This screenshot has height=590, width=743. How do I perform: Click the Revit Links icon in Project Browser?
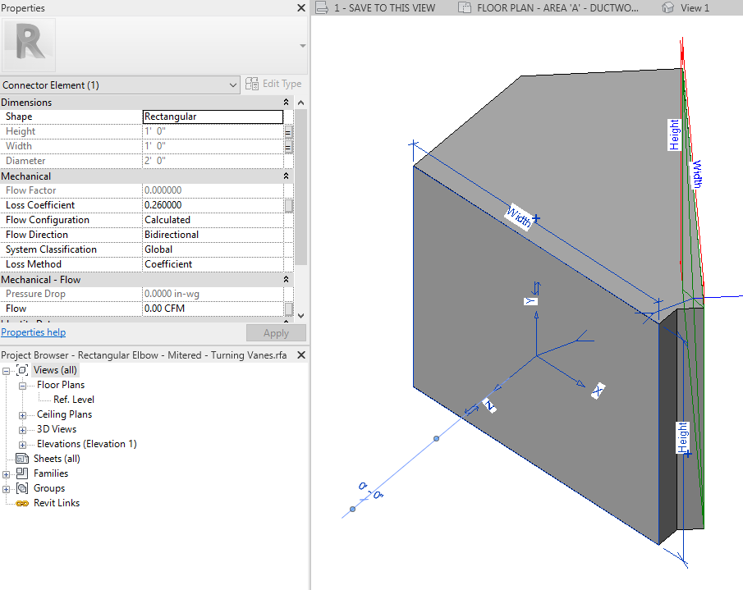21,503
